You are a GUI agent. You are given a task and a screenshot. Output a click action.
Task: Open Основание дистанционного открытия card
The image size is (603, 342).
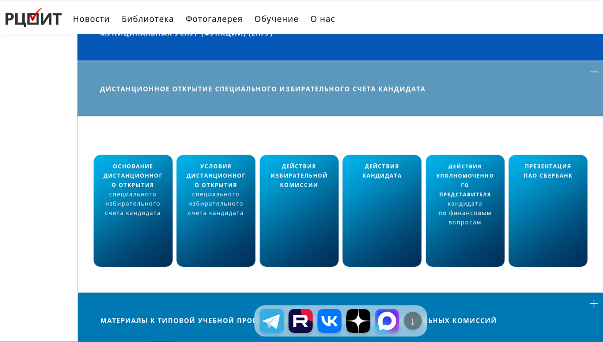[x=133, y=210]
